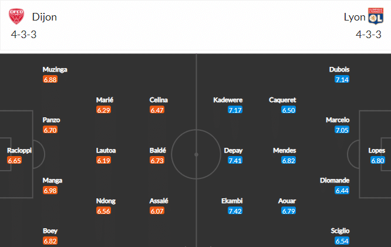Open Aouar's player name link
The image size is (391, 247).
[x=286, y=201]
